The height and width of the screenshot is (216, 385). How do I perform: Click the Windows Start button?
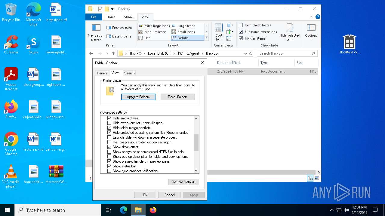tap(7, 210)
